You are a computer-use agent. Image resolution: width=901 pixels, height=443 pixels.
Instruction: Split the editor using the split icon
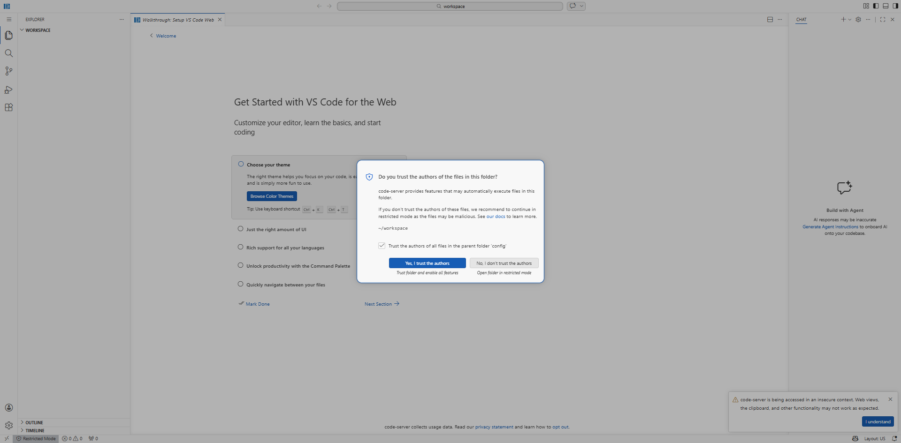pos(770,19)
